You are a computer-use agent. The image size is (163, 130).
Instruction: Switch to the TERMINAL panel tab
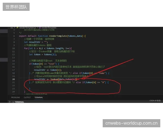coord(39,97)
